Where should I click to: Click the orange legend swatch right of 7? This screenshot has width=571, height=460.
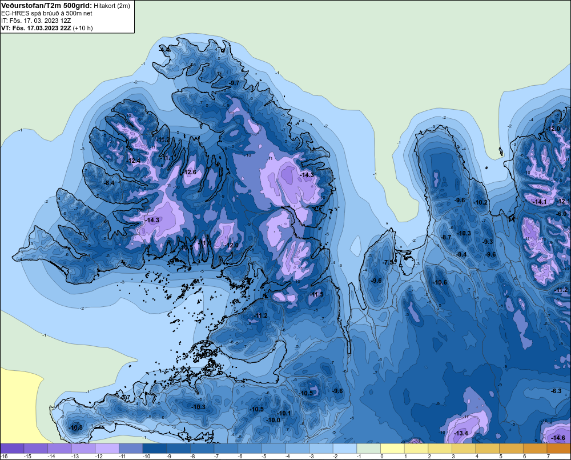pos(559,449)
